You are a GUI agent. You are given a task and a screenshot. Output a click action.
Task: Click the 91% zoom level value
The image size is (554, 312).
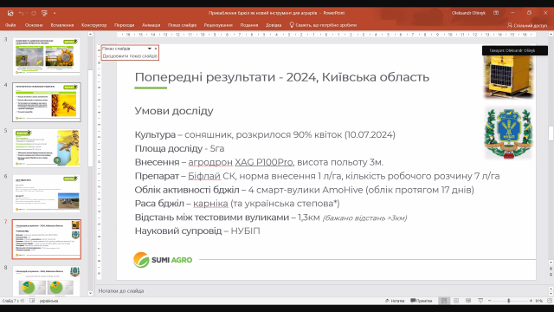click(538, 301)
